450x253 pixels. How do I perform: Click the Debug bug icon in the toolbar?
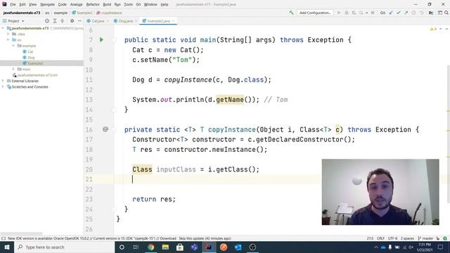pyautogui.click(x=347, y=13)
